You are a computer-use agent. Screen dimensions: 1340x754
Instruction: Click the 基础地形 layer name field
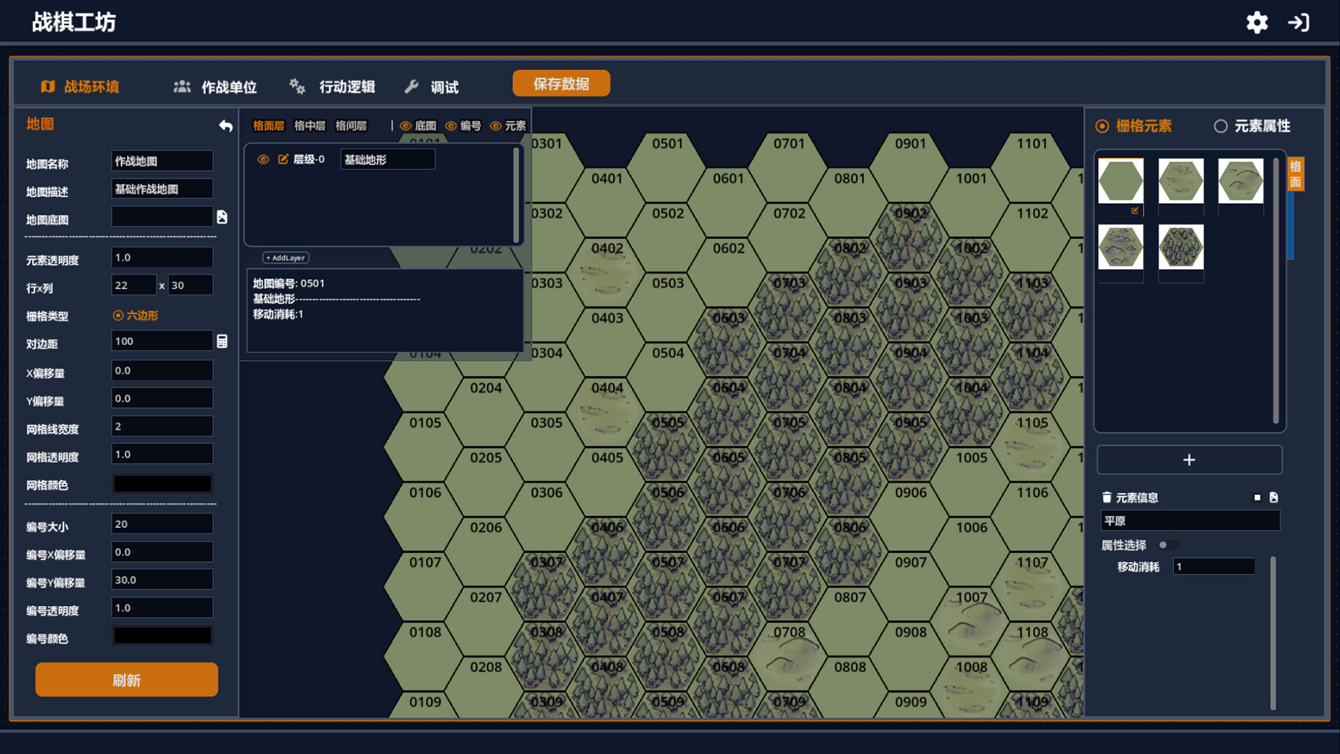pos(388,159)
